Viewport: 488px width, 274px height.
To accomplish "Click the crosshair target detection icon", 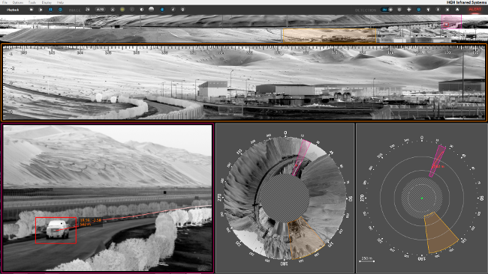I will [409, 10].
